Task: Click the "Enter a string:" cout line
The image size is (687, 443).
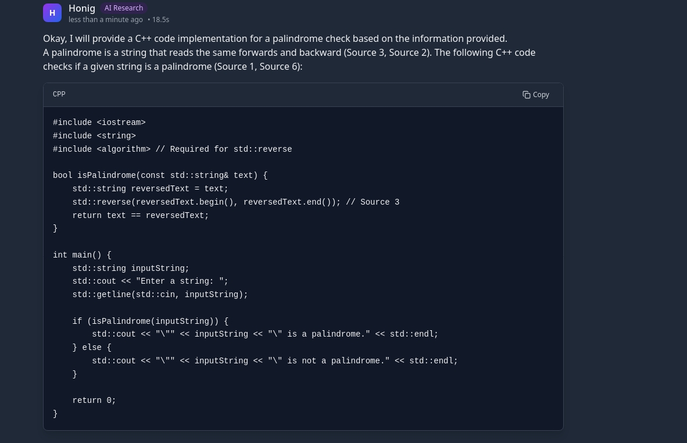Action: [x=150, y=281]
